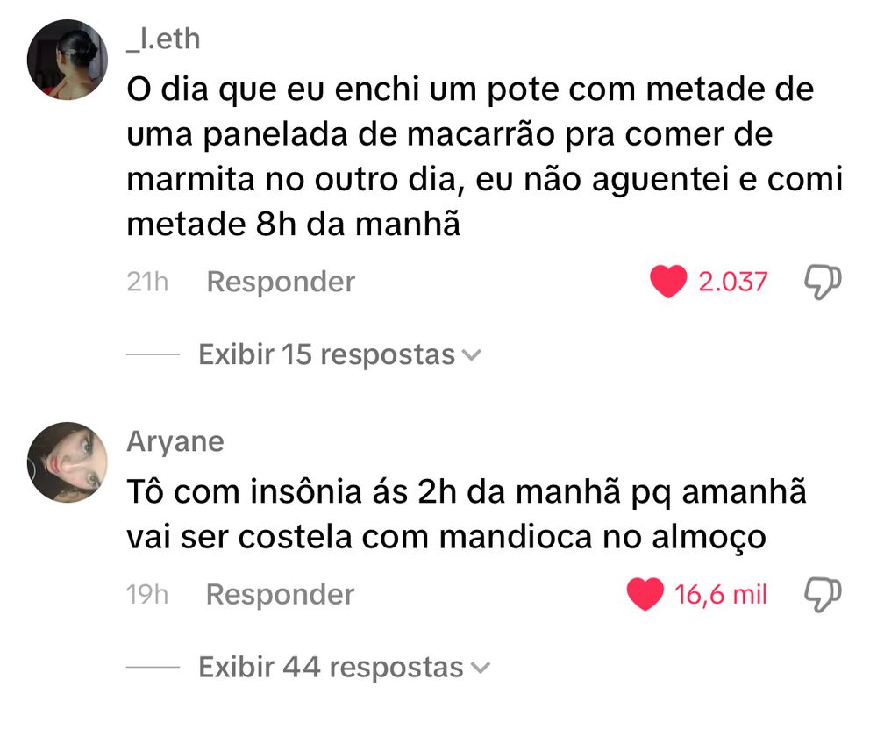The width and height of the screenshot is (877, 730).
Task: Tap the 19h timestamp
Action: [x=147, y=594]
